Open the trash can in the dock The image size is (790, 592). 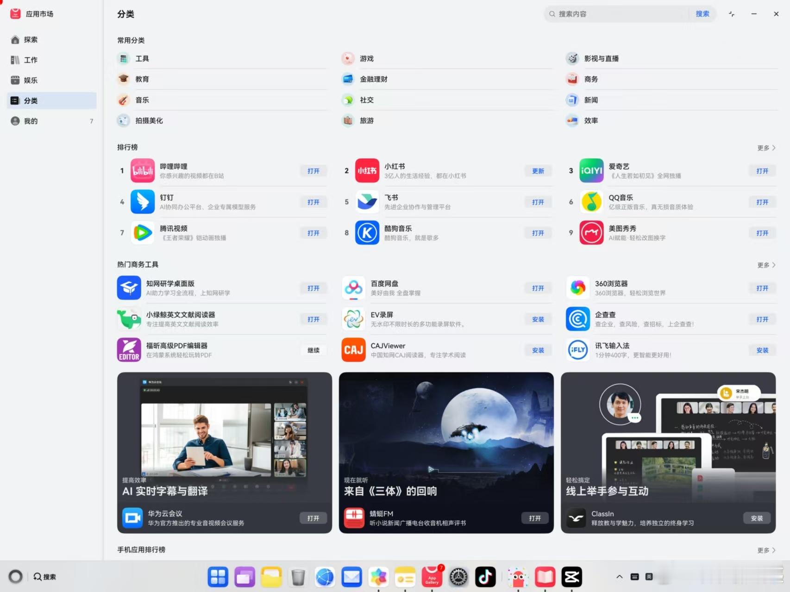pos(298,577)
